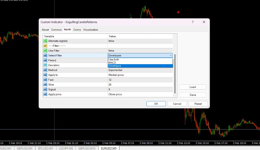The width and height of the screenshot is (260, 150).
Task: Click the Alternate signals boolean icon
Action: 45,41
